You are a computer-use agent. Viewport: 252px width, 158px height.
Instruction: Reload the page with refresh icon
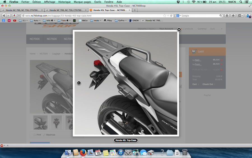pyautogui.click(x=171, y=16)
